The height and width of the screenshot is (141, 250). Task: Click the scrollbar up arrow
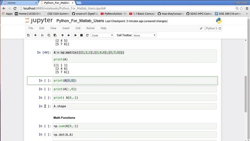[x=246, y=40]
